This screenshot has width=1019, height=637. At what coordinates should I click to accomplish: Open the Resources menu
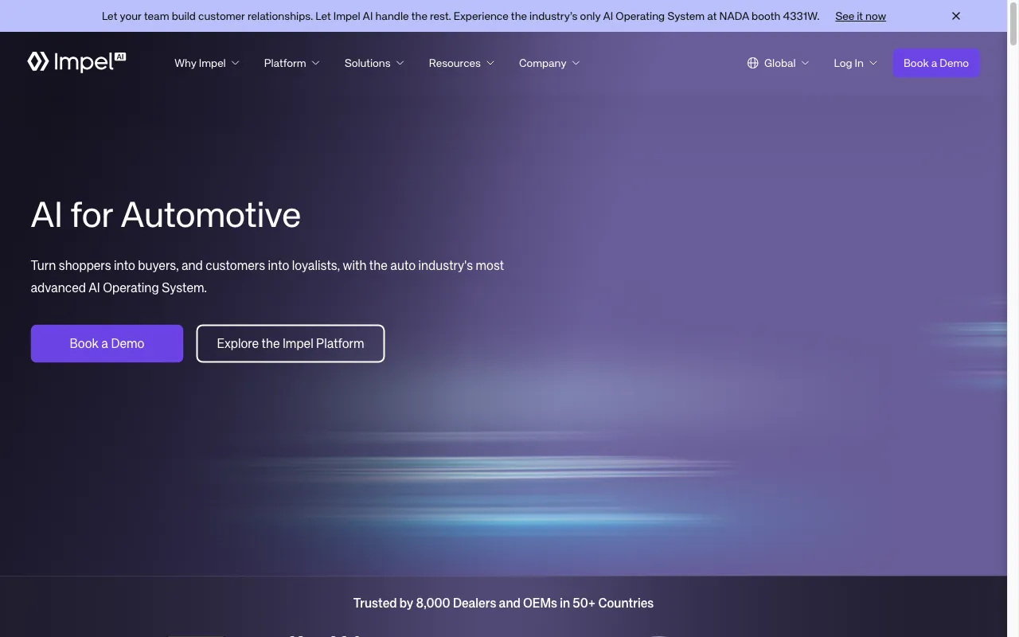tap(455, 63)
